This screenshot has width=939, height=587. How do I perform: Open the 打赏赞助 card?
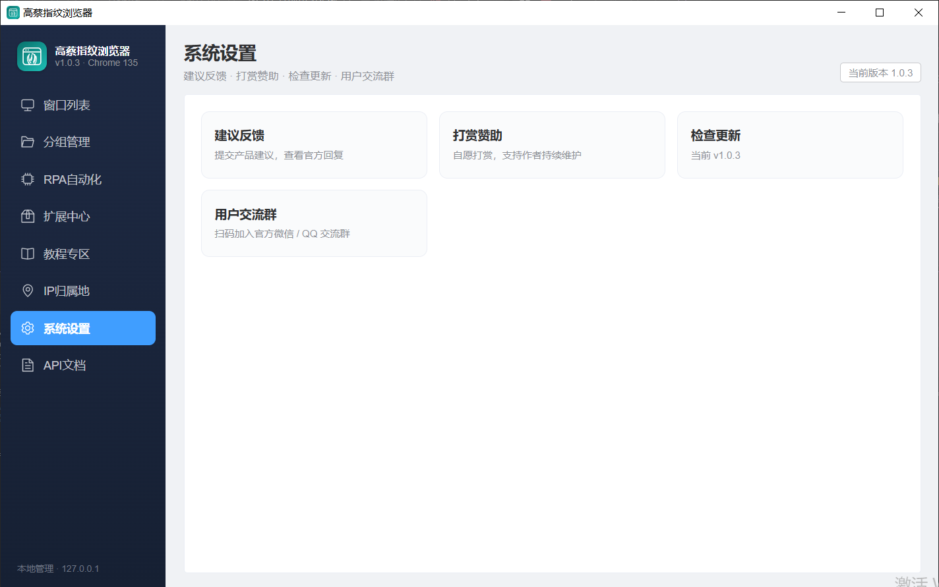(552, 145)
